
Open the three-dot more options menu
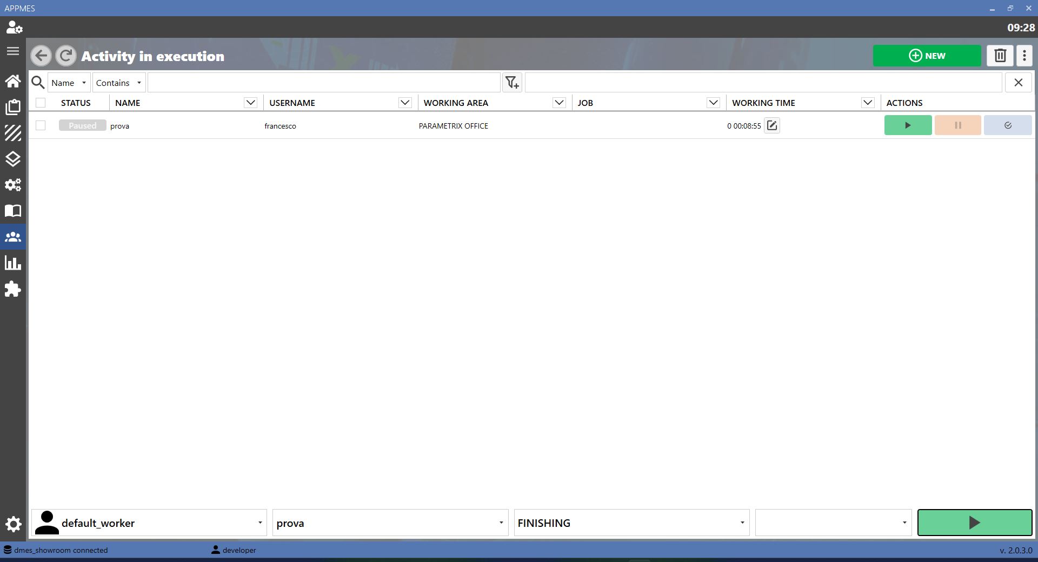(x=1024, y=56)
